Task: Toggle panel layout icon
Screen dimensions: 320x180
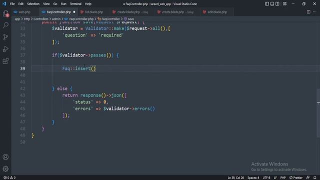Action: [272, 4]
